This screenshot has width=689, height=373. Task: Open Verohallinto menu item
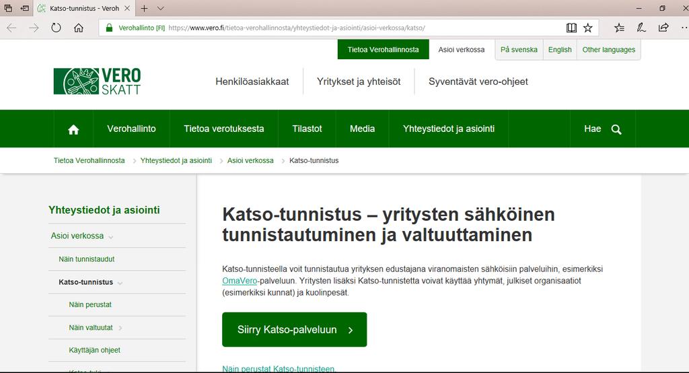click(131, 129)
